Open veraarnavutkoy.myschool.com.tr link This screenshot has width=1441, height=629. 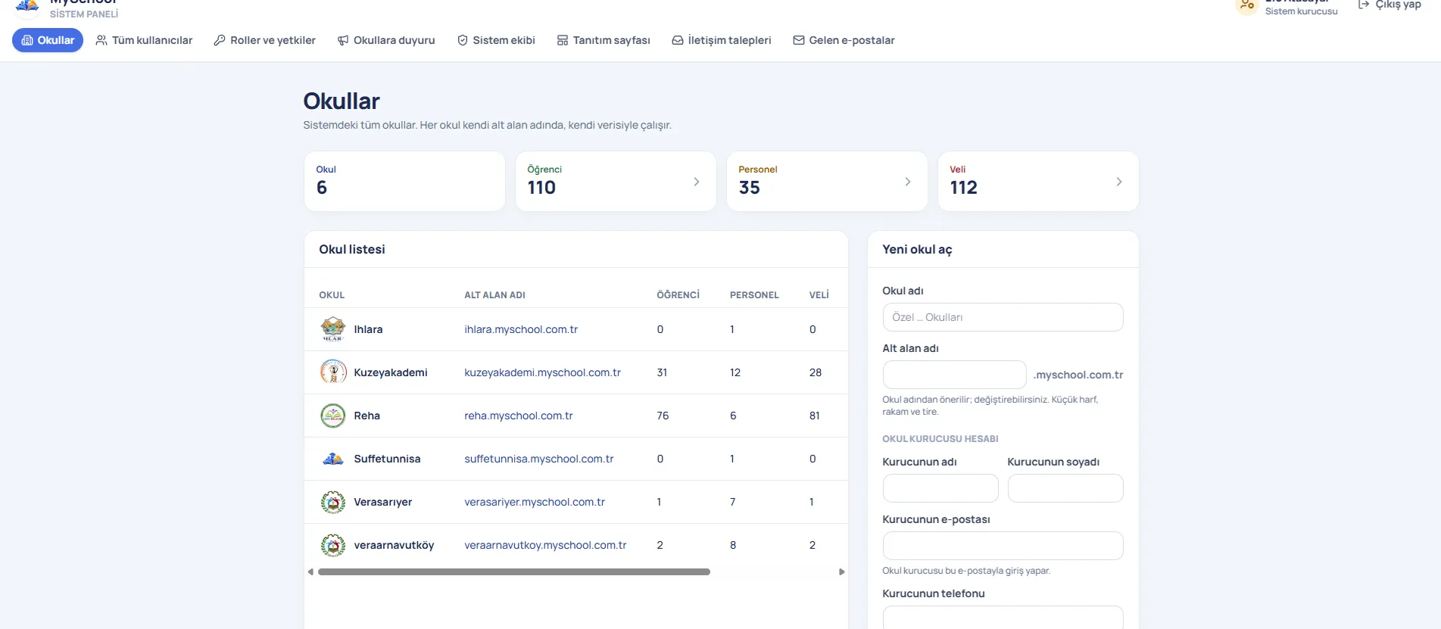tap(545, 545)
